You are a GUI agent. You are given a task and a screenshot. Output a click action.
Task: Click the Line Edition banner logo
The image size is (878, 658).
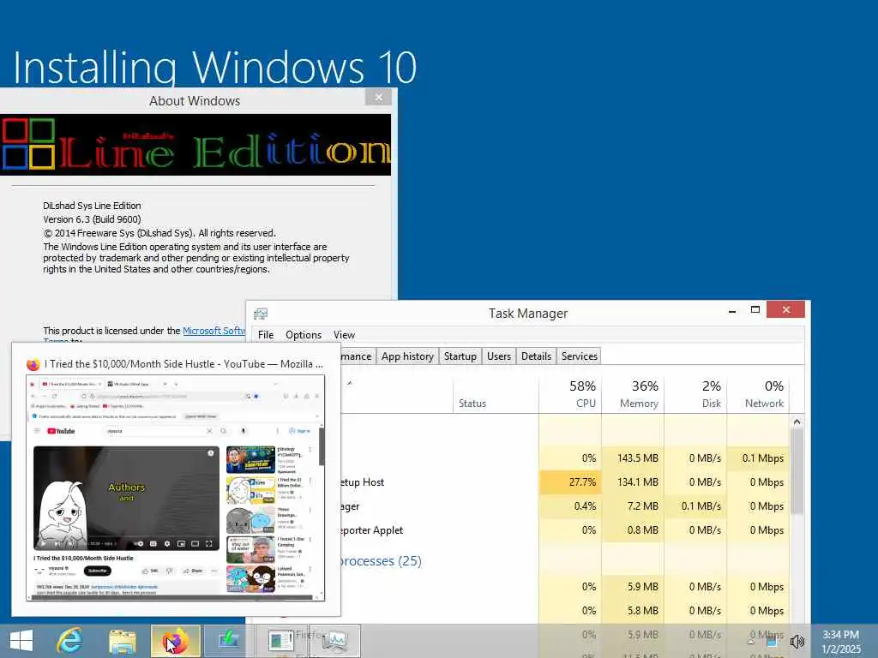[195, 145]
